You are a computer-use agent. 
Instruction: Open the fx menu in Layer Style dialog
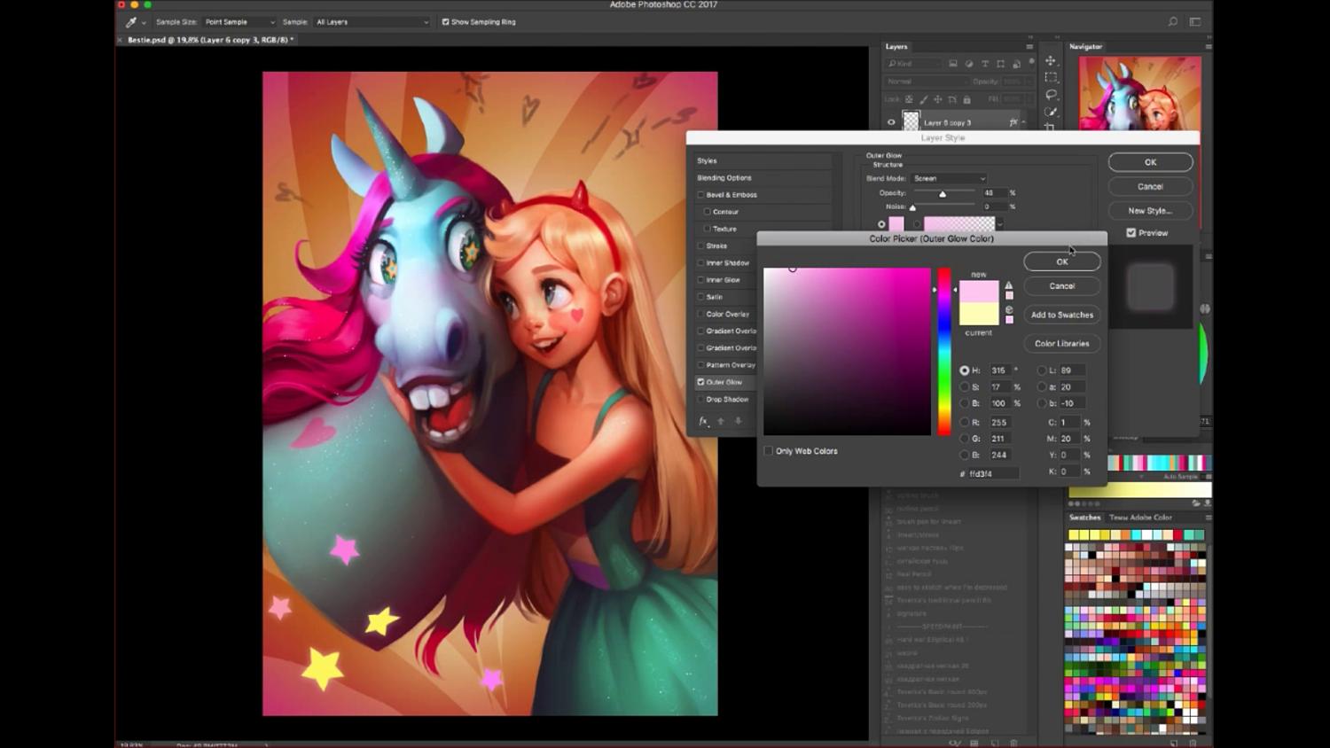[703, 422]
